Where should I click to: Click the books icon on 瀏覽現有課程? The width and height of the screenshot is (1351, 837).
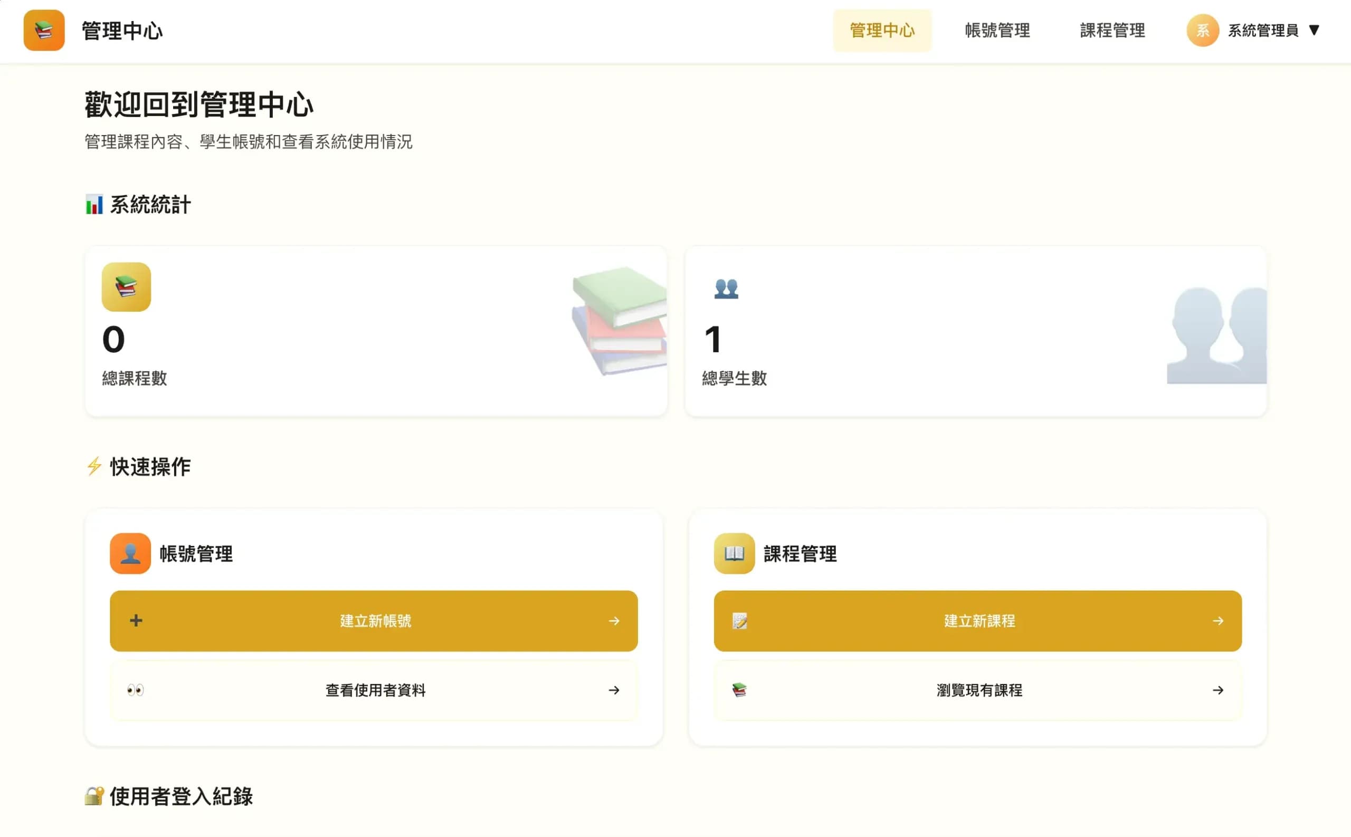739,690
